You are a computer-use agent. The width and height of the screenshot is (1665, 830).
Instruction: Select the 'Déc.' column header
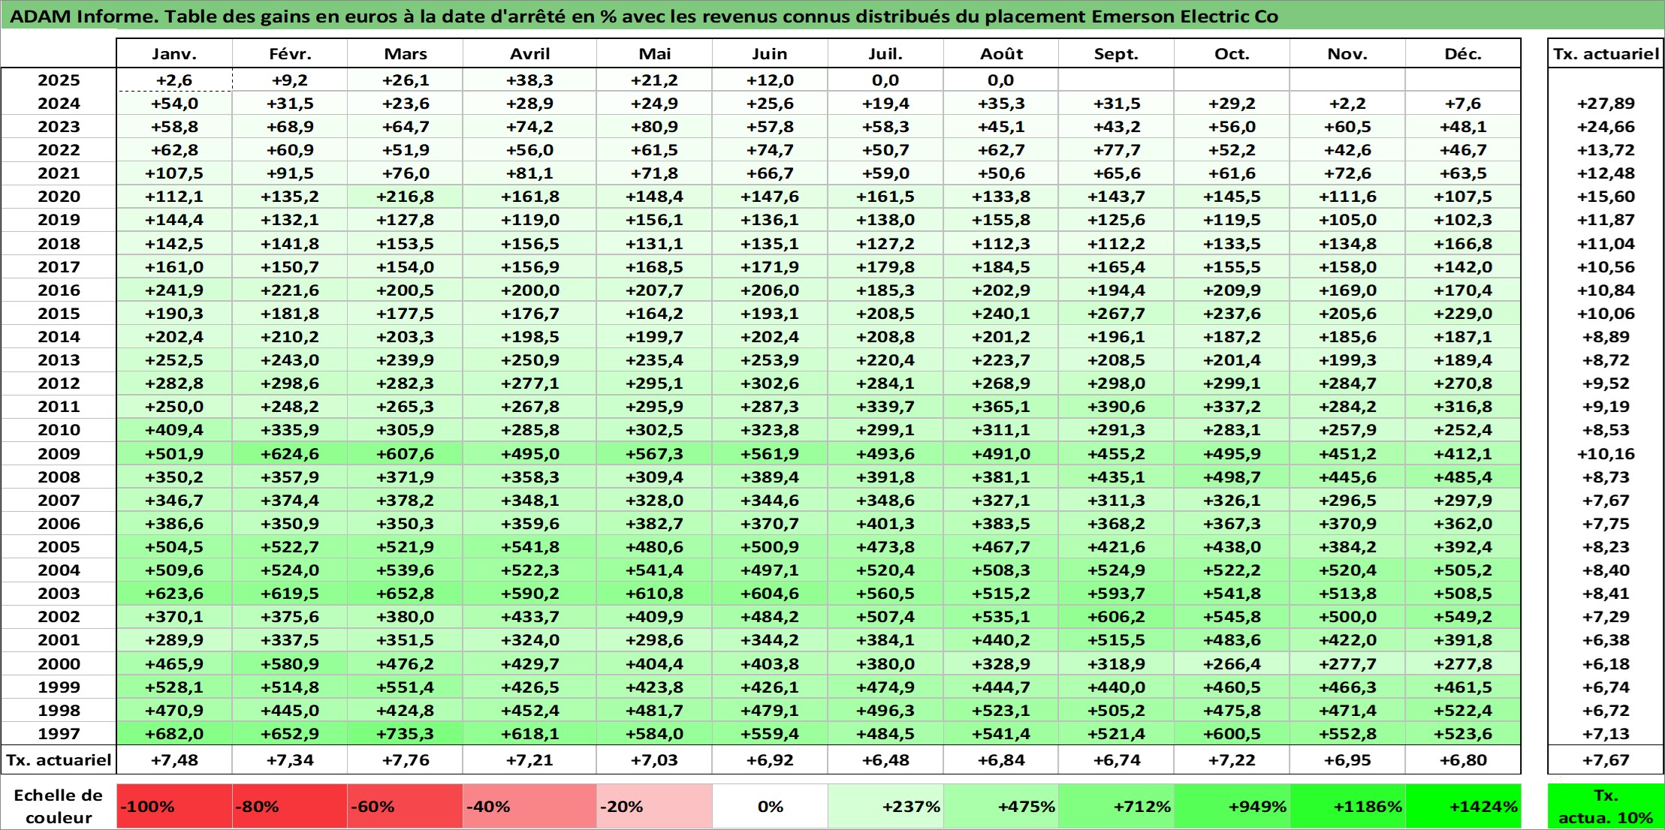click(x=1463, y=54)
